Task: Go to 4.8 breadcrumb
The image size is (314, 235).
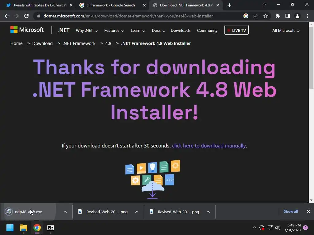Action: [108, 43]
